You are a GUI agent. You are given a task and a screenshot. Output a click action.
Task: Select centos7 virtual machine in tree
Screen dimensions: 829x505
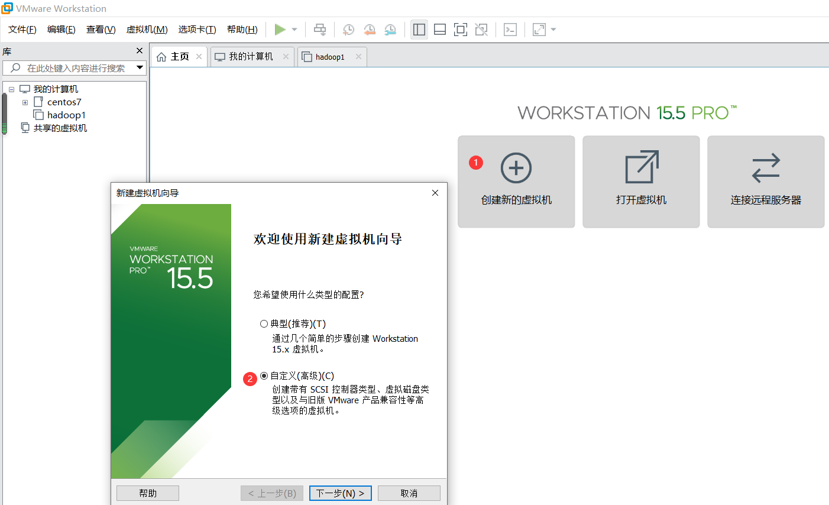tap(64, 102)
